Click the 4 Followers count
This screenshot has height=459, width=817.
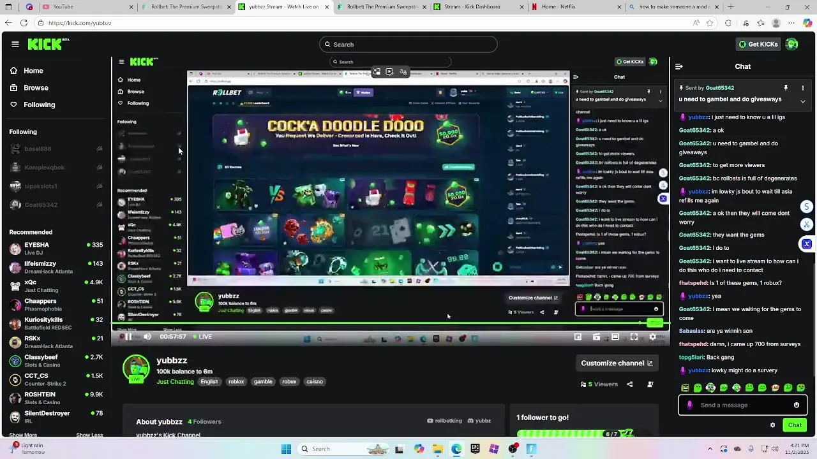click(204, 421)
